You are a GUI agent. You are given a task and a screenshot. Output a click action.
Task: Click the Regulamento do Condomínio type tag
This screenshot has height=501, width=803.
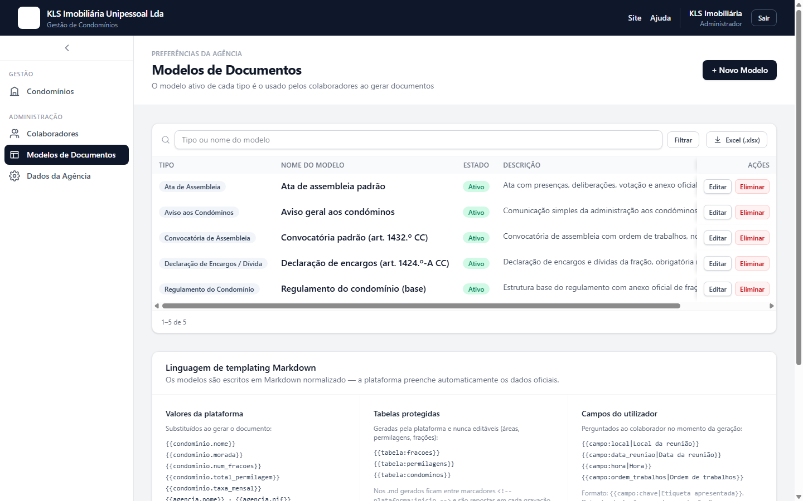[x=209, y=289]
